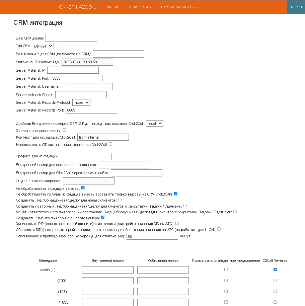Expand the Виртуальная АТС dropdown menu

[x=179, y=7]
